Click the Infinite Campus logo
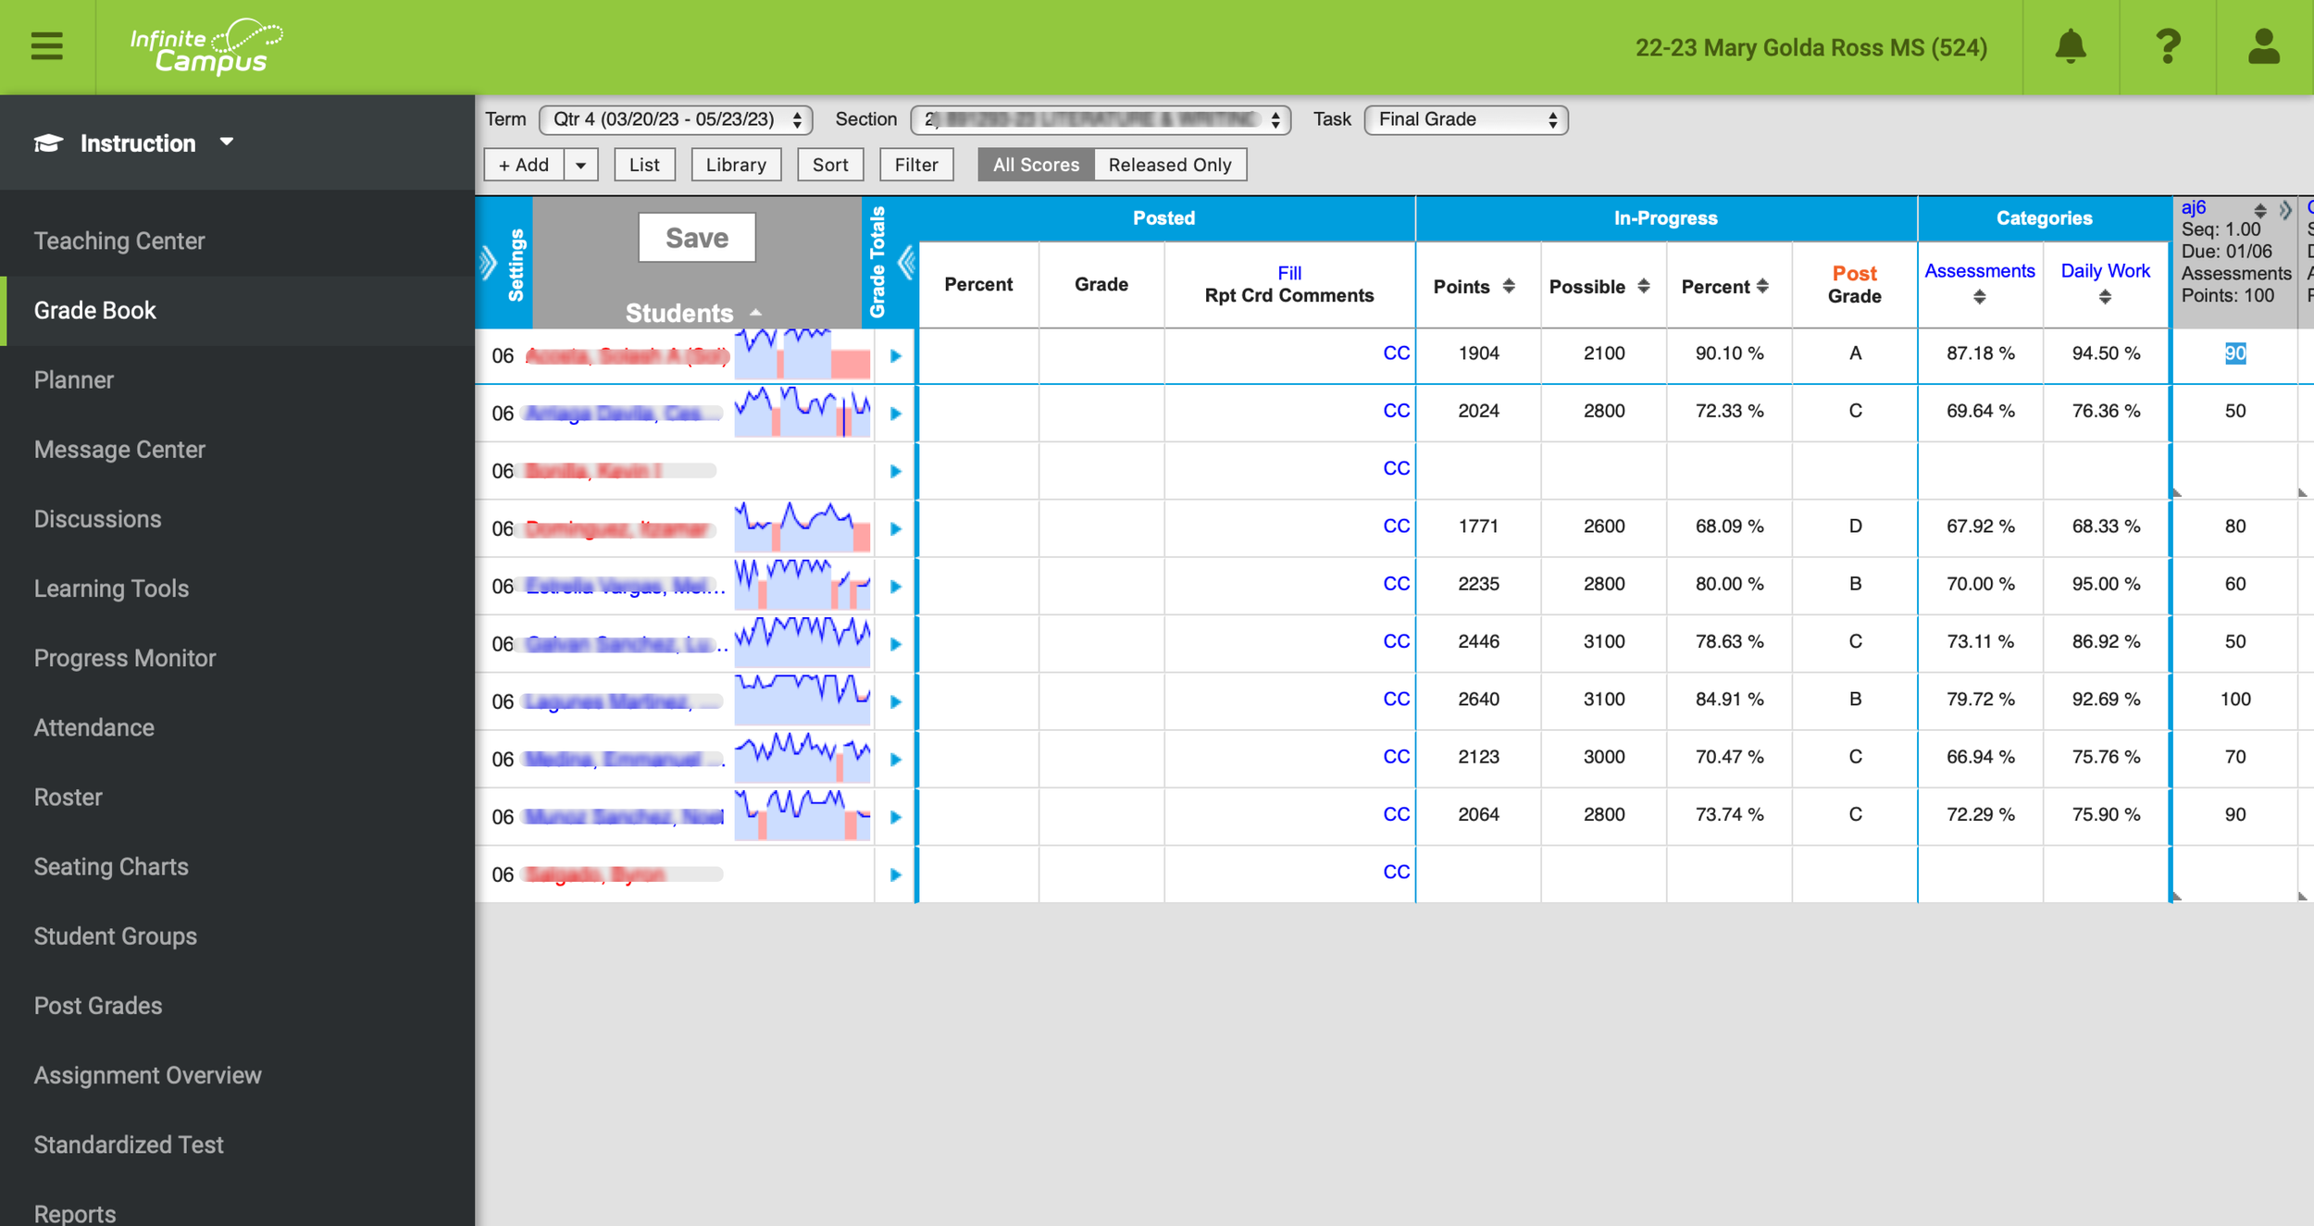Viewport: 2314px width, 1226px height. [x=205, y=46]
